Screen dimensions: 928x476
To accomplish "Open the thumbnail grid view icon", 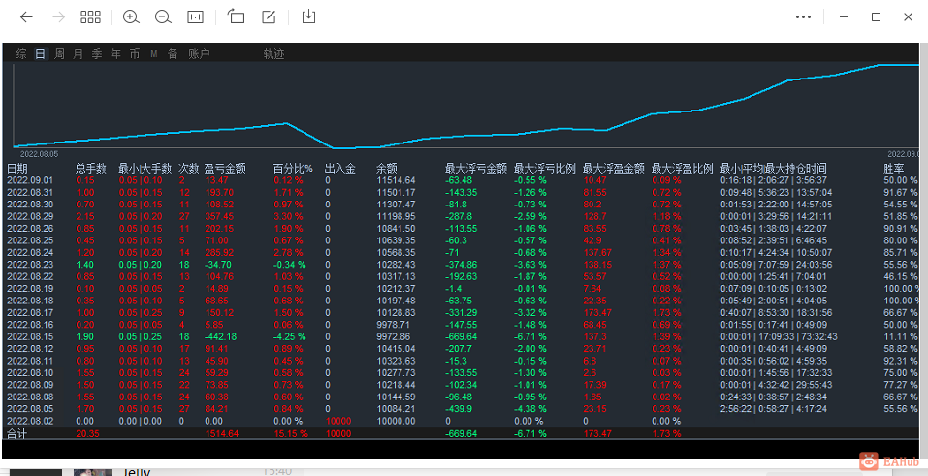I will point(90,17).
